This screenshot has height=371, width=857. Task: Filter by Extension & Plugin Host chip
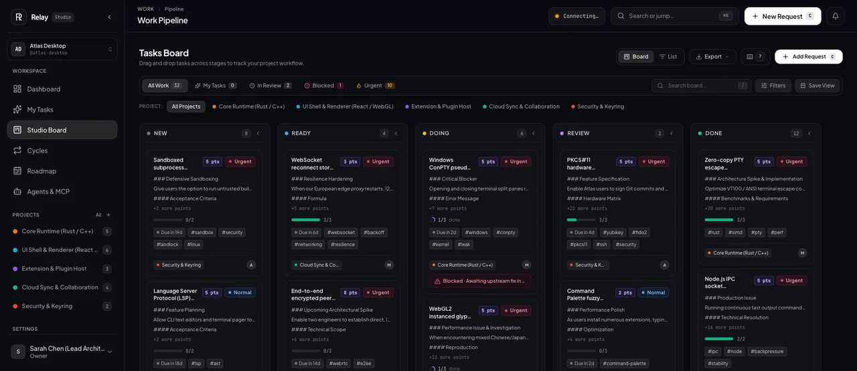pos(438,106)
